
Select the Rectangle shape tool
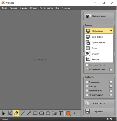(x=35, y=113)
